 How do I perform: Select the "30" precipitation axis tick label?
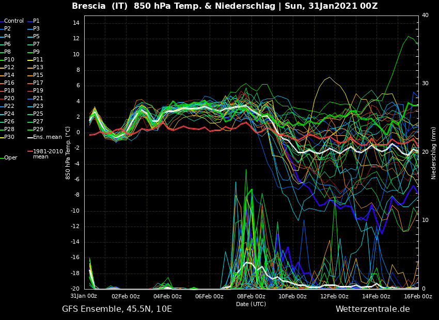point(425,84)
